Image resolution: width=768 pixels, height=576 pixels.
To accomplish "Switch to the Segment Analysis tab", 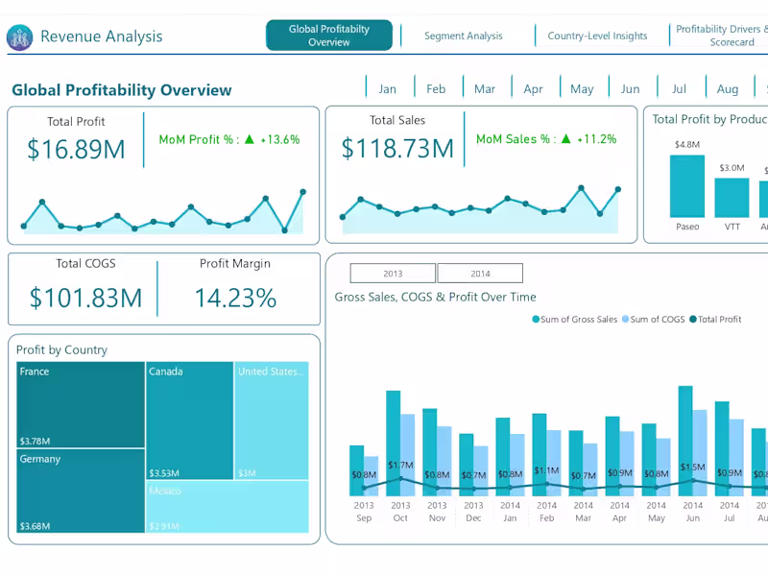I will click(465, 35).
